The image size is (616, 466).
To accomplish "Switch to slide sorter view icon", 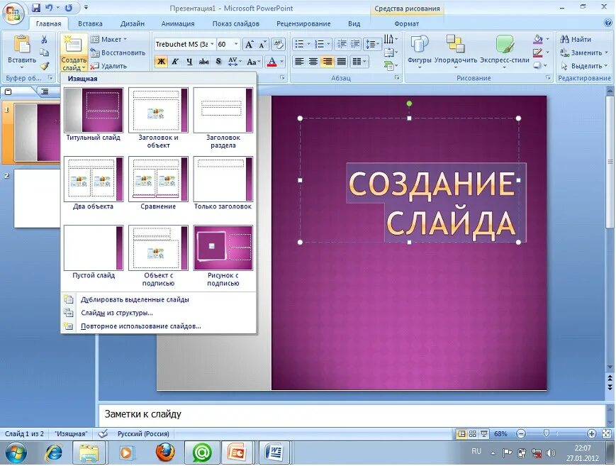I will (x=473, y=434).
